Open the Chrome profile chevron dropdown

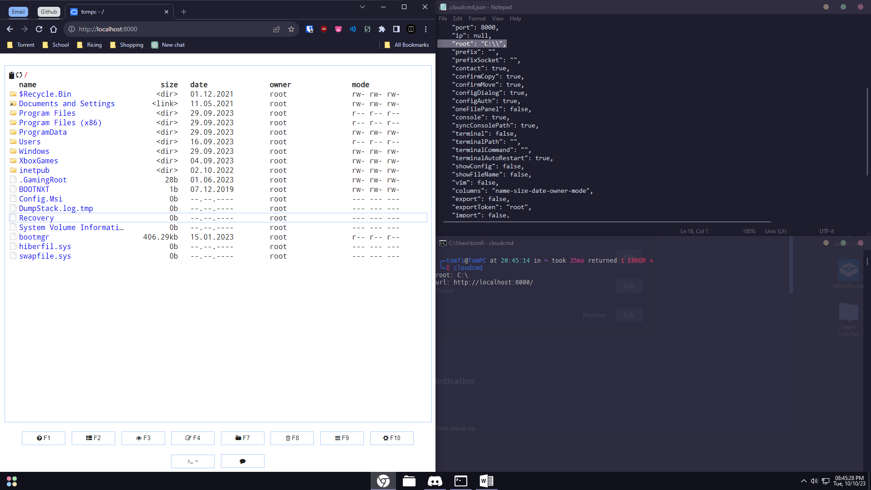362,7
